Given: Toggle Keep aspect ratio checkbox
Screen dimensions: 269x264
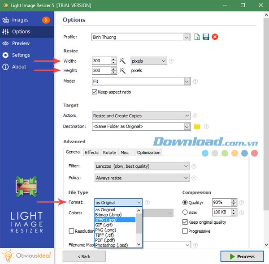Looking at the screenshot, I should click(95, 92).
